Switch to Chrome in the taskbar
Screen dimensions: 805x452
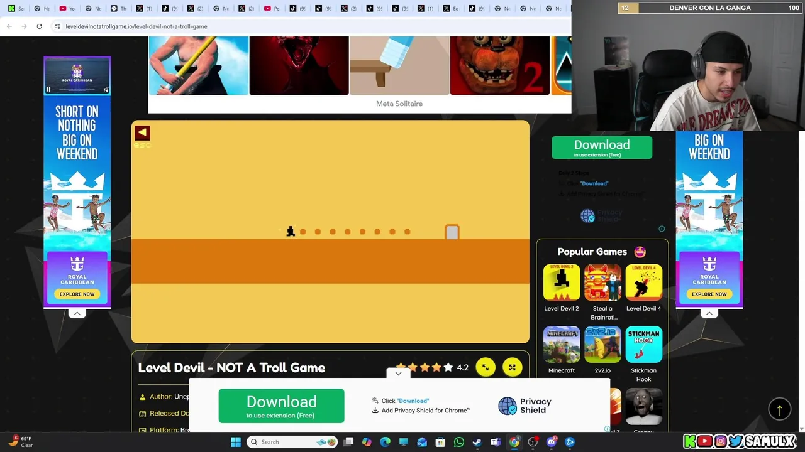pos(514,442)
